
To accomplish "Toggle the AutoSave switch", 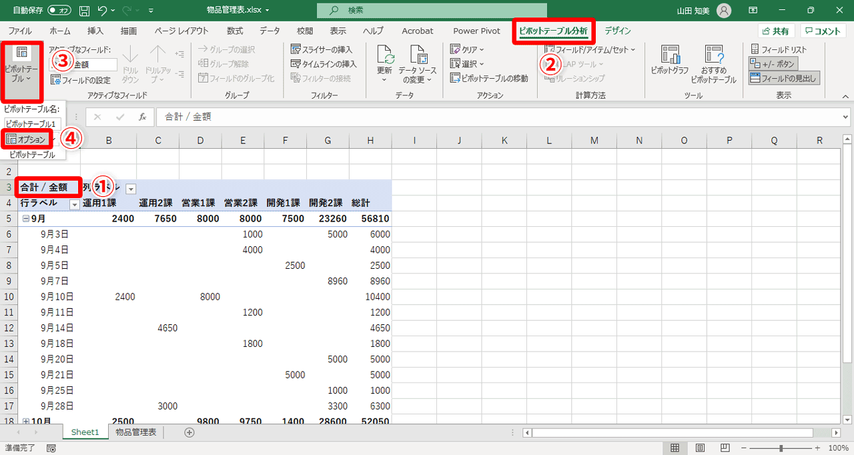I will pos(60,11).
